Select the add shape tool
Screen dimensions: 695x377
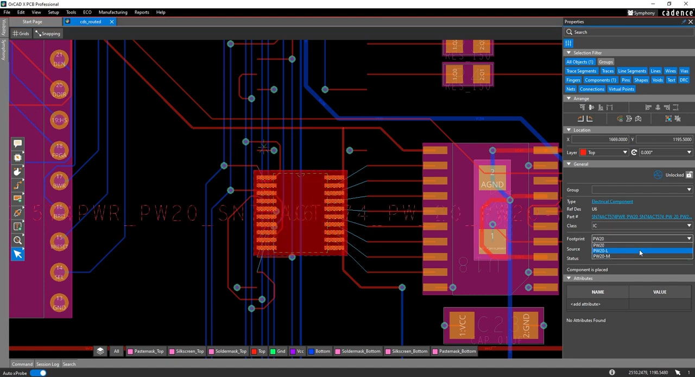[17, 199]
